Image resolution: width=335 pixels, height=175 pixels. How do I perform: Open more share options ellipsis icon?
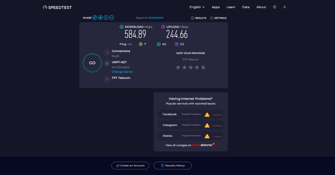click(112, 17)
